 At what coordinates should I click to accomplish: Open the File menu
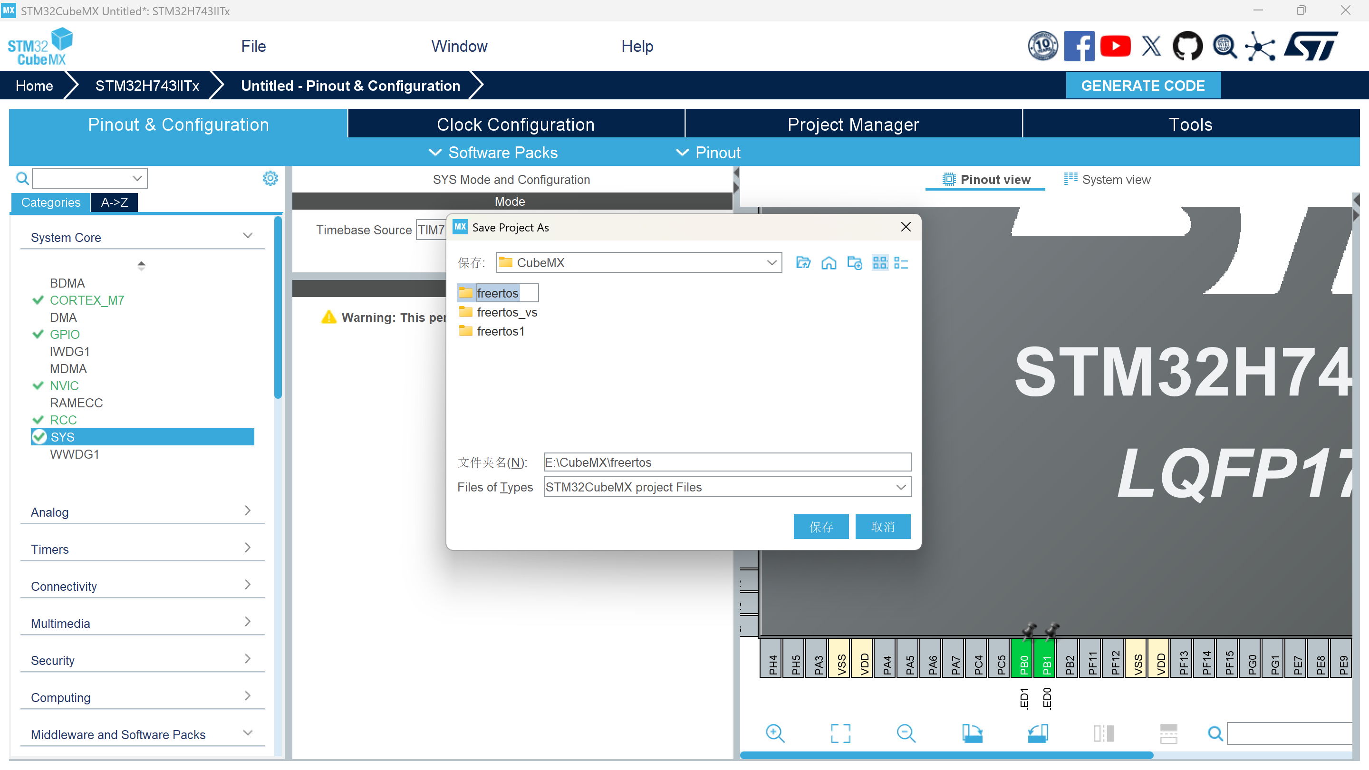click(x=253, y=46)
